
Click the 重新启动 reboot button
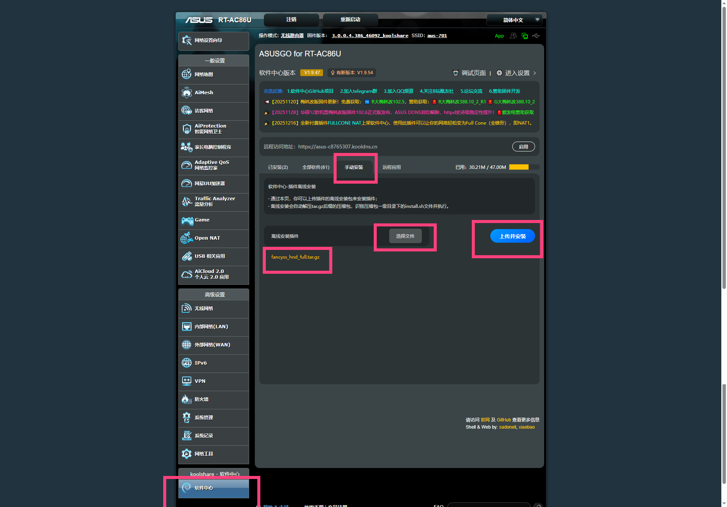click(x=350, y=20)
